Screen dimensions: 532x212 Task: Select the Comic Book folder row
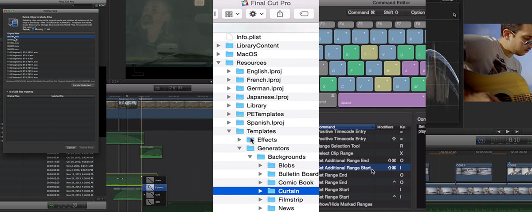click(x=266, y=182)
